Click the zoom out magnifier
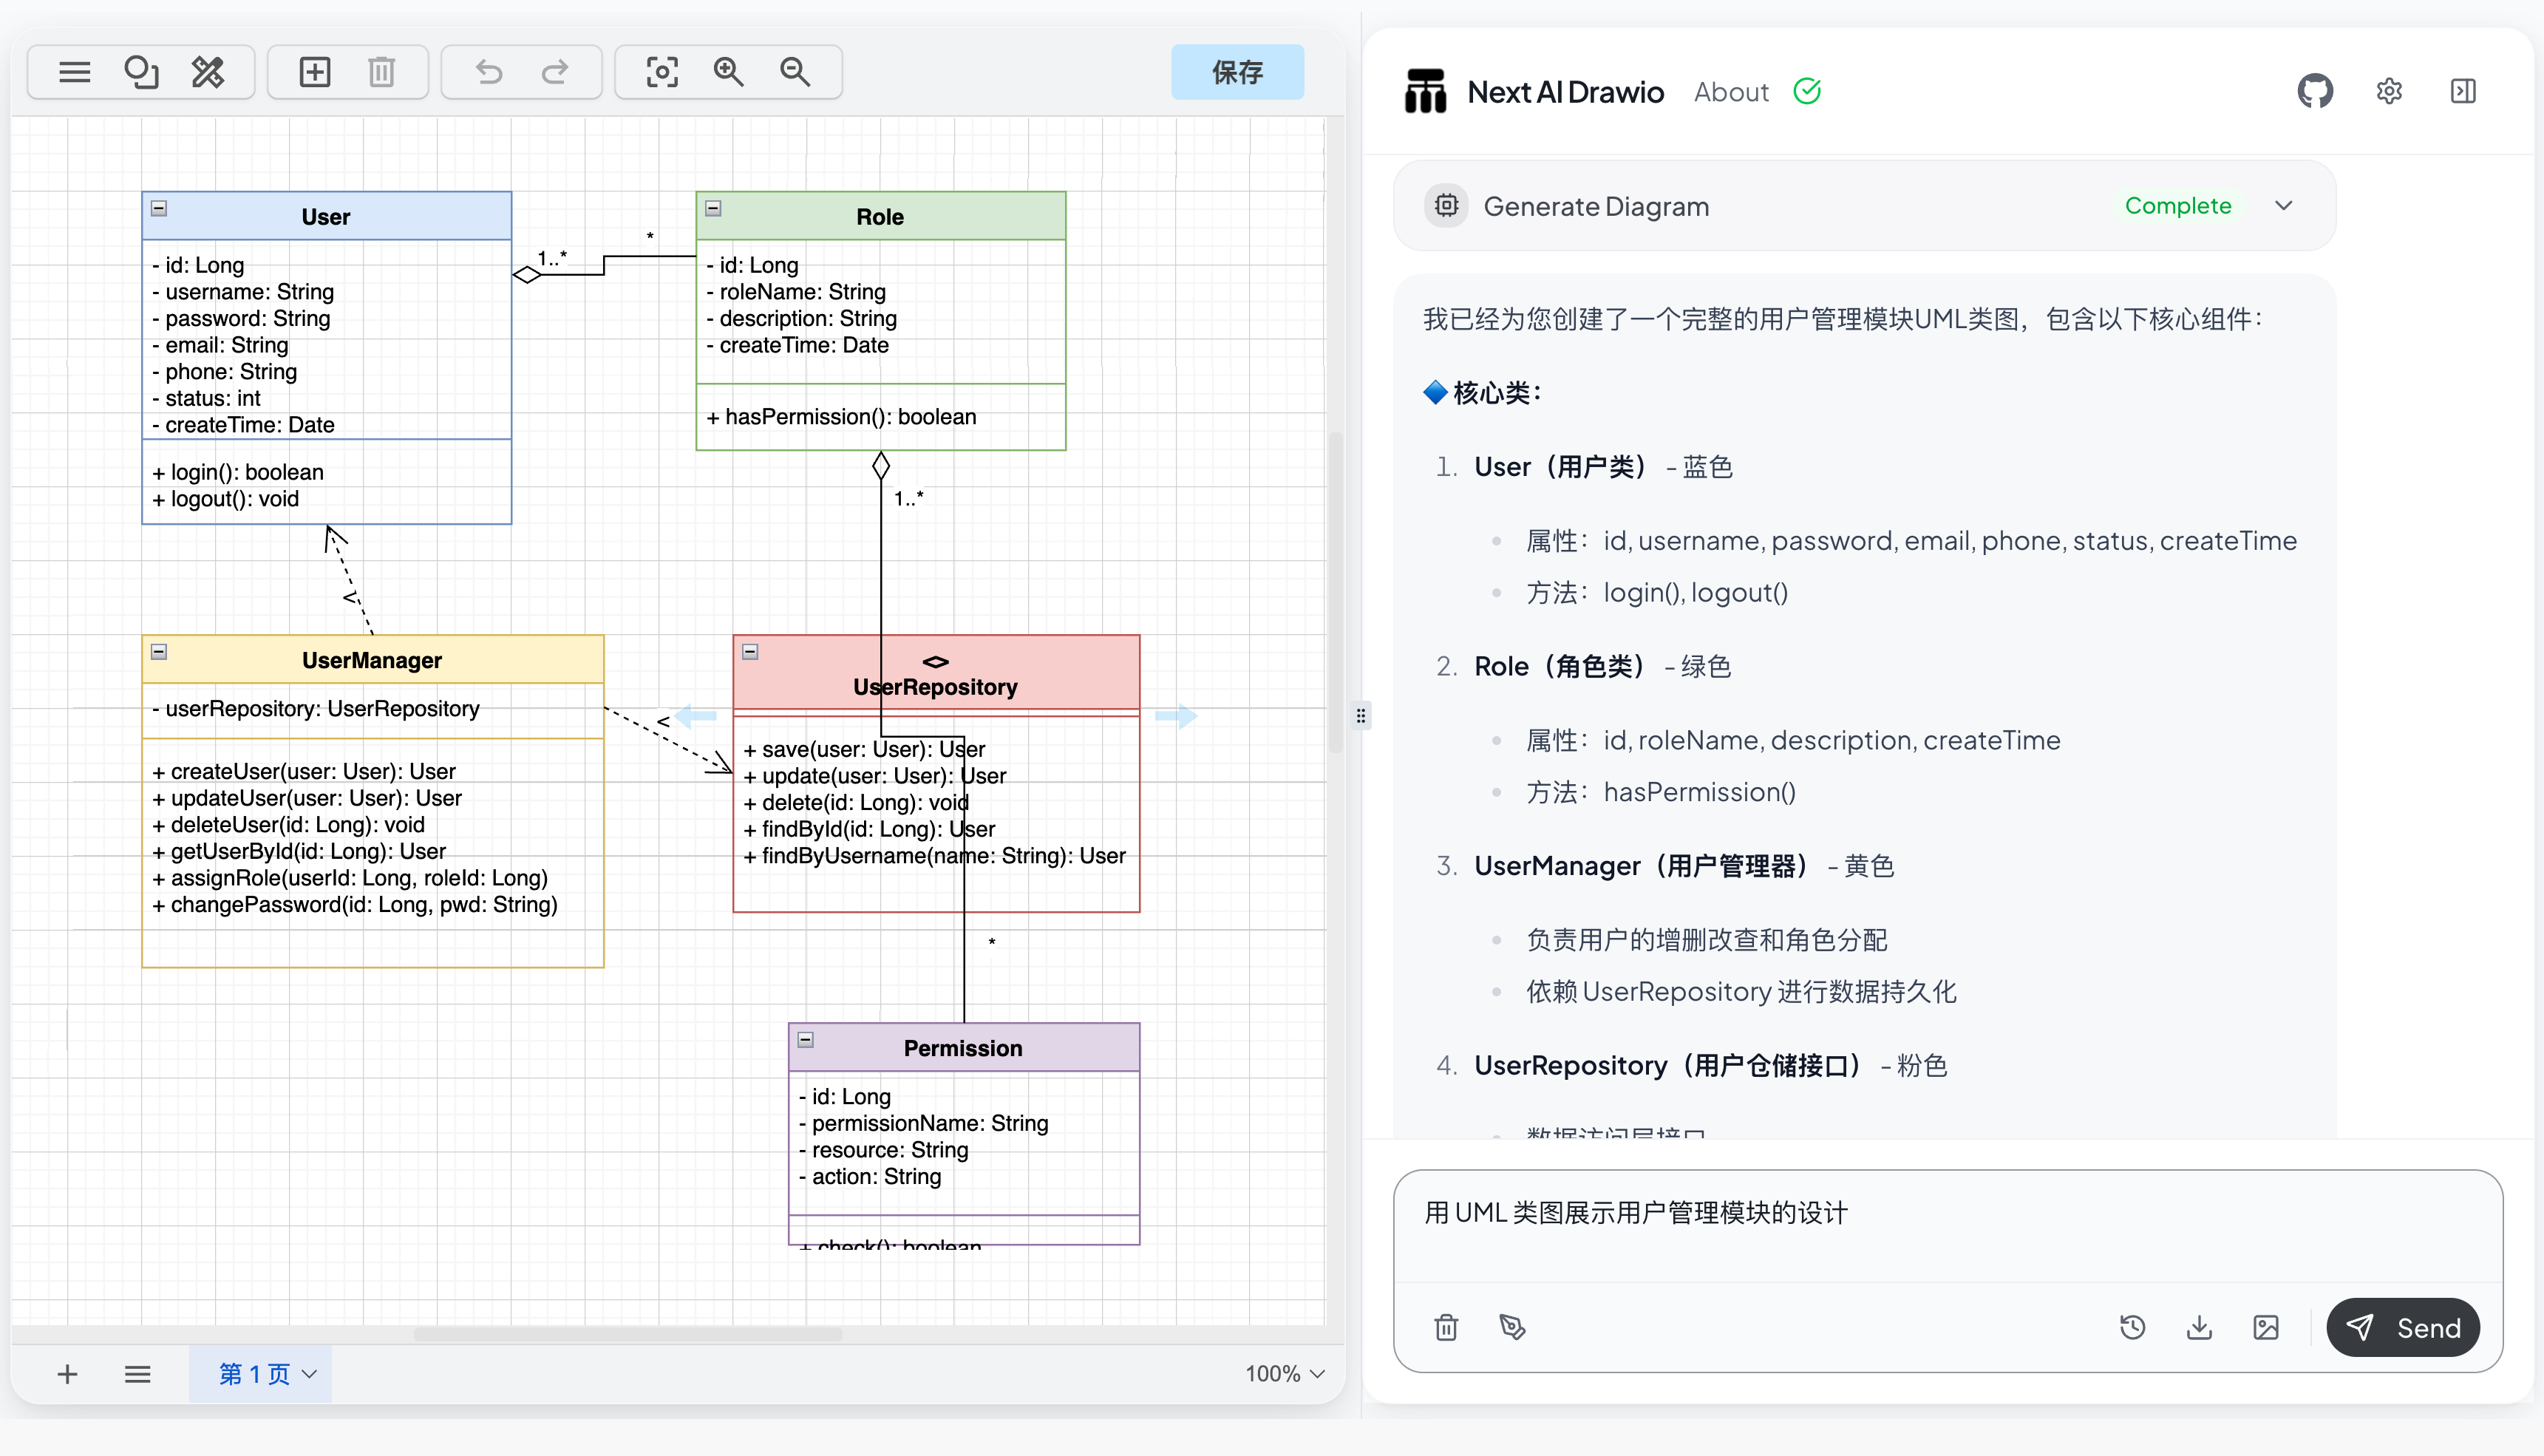The height and width of the screenshot is (1456, 2544). (x=795, y=72)
